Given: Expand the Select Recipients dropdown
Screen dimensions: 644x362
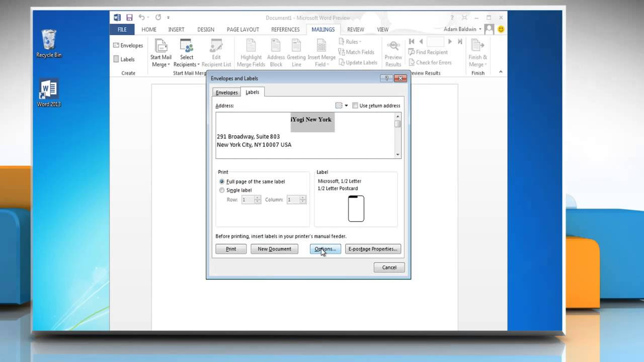Looking at the screenshot, I should coord(186,53).
